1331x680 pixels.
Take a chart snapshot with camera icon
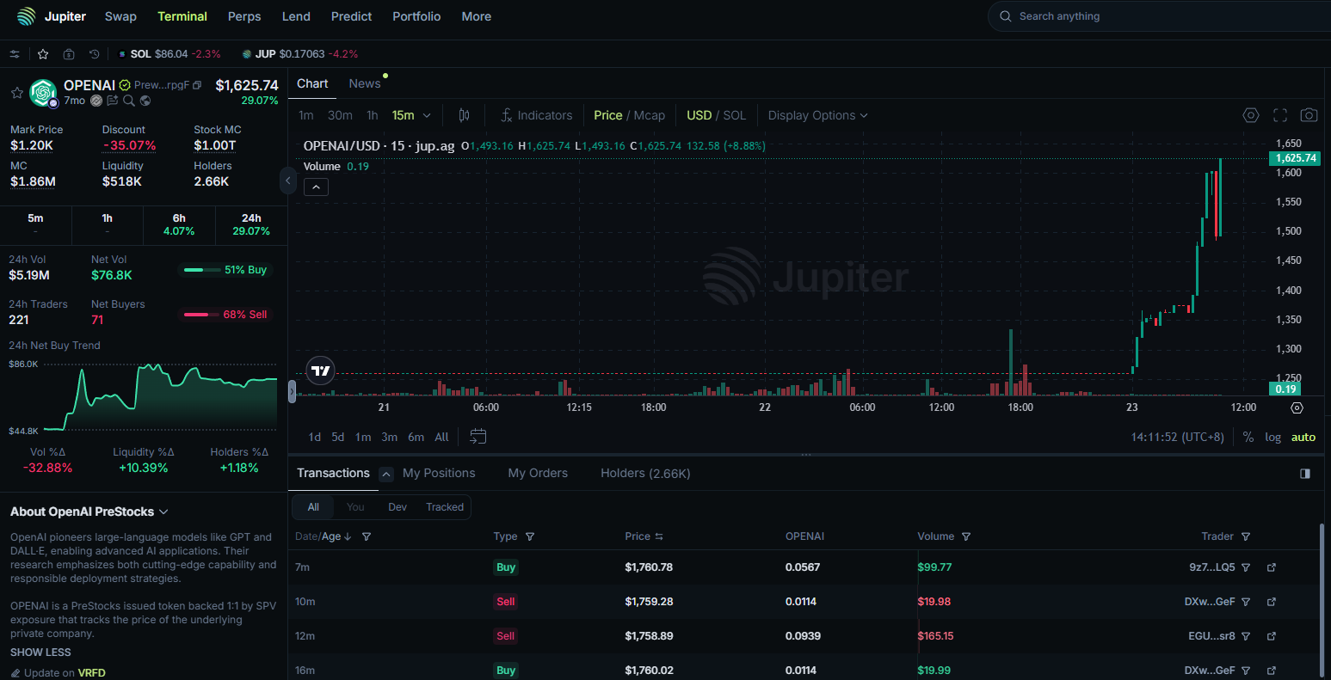pos(1309,115)
